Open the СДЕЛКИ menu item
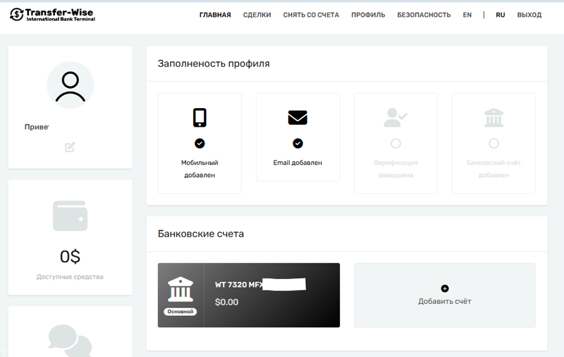 point(257,15)
